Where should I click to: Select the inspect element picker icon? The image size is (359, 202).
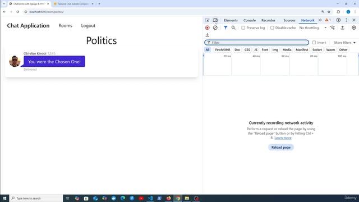click(x=208, y=20)
